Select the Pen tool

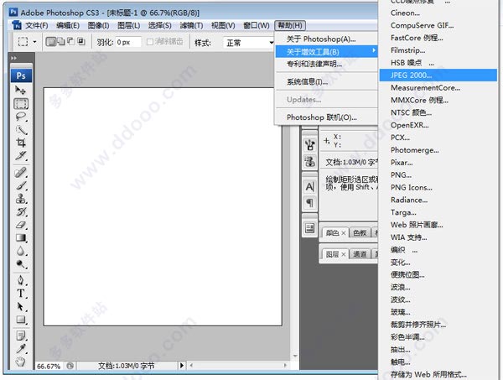[21, 280]
